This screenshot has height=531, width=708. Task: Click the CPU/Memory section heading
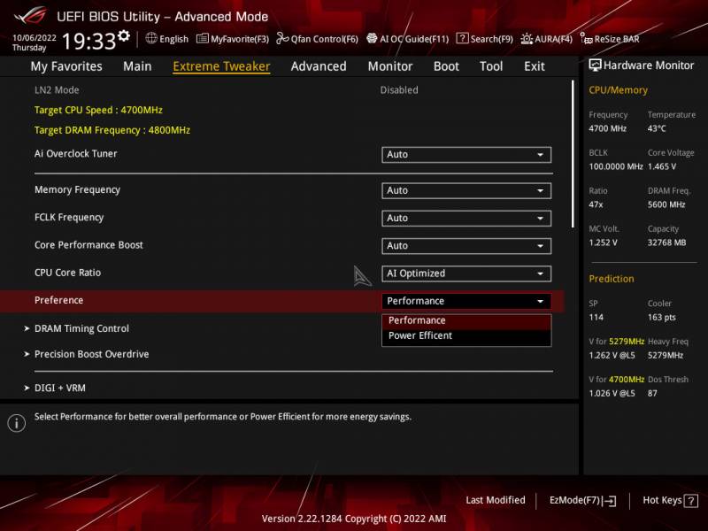point(618,90)
